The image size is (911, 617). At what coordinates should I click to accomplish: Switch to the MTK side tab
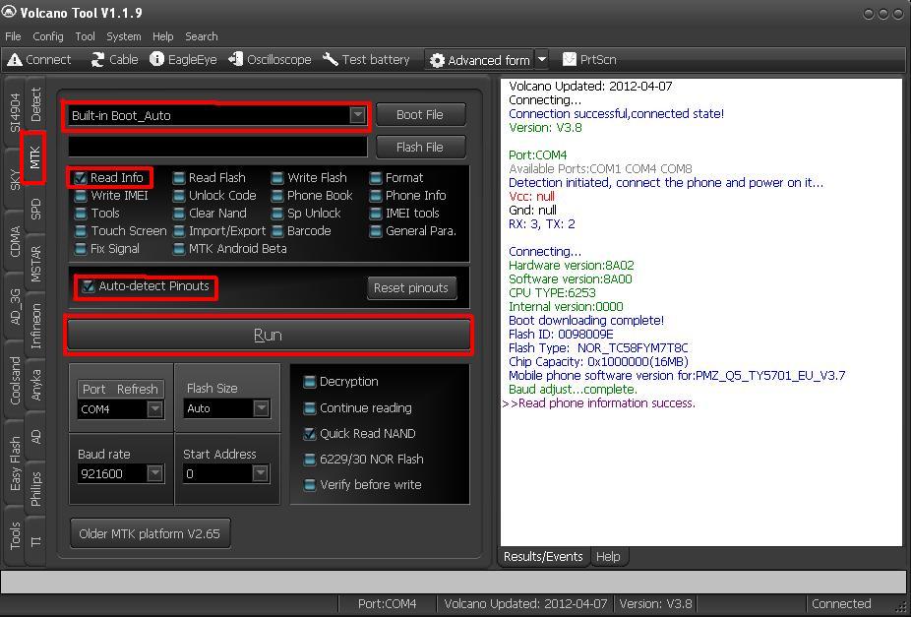pos(34,157)
